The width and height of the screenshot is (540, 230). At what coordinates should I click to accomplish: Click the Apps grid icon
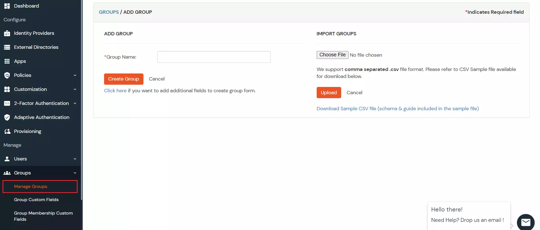pyautogui.click(x=7, y=61)
